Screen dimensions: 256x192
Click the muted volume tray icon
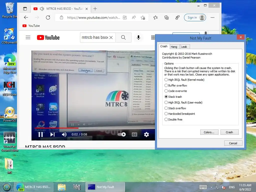point(224,187)
